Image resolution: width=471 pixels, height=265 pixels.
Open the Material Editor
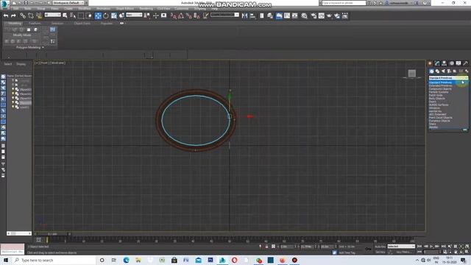tap(304, 15)
